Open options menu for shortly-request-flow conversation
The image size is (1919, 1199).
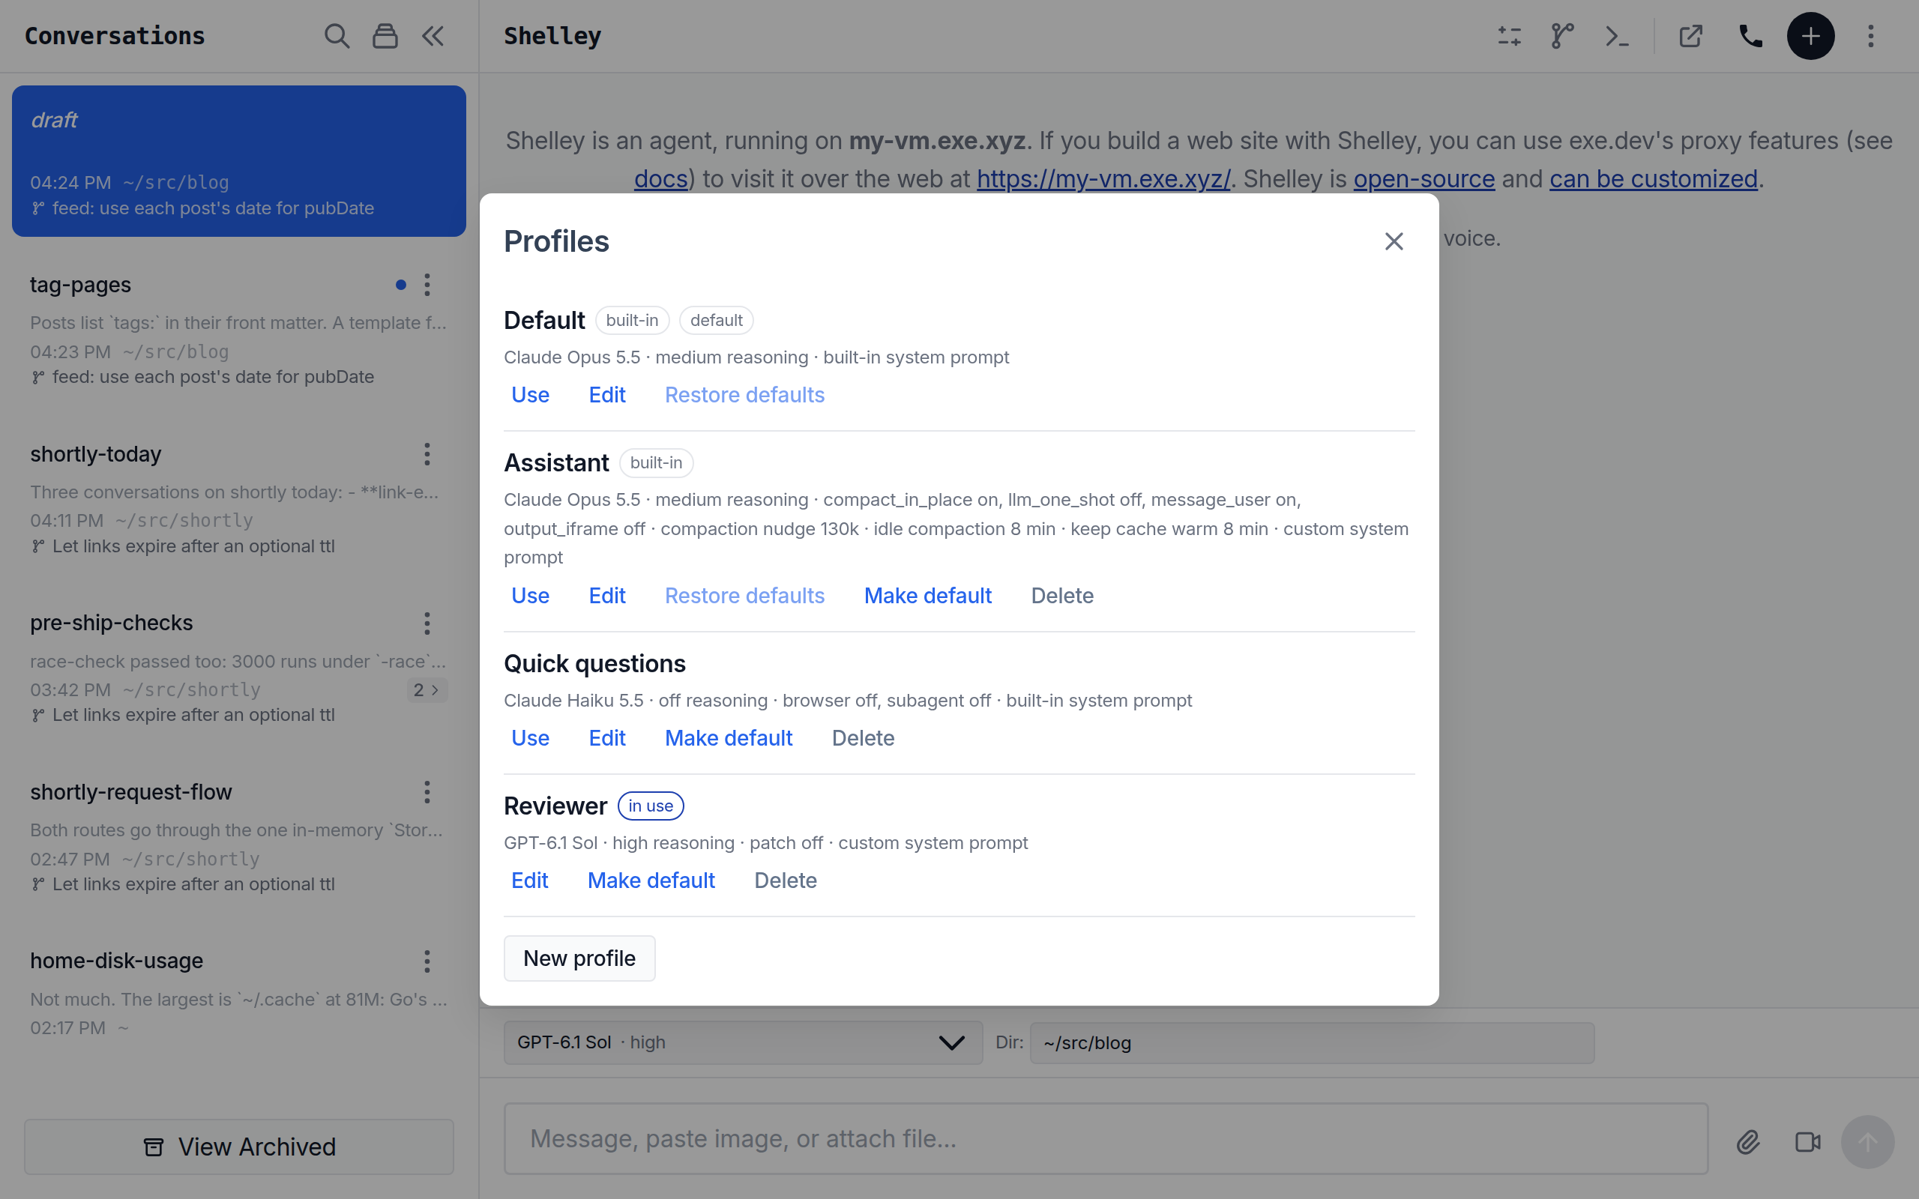click(427, 792)
